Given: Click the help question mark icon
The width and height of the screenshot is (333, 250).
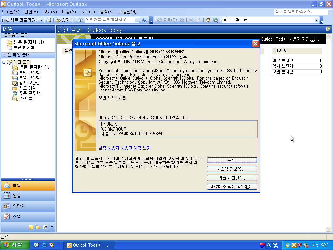Looking at the screenshot, I should coord(145,20).
